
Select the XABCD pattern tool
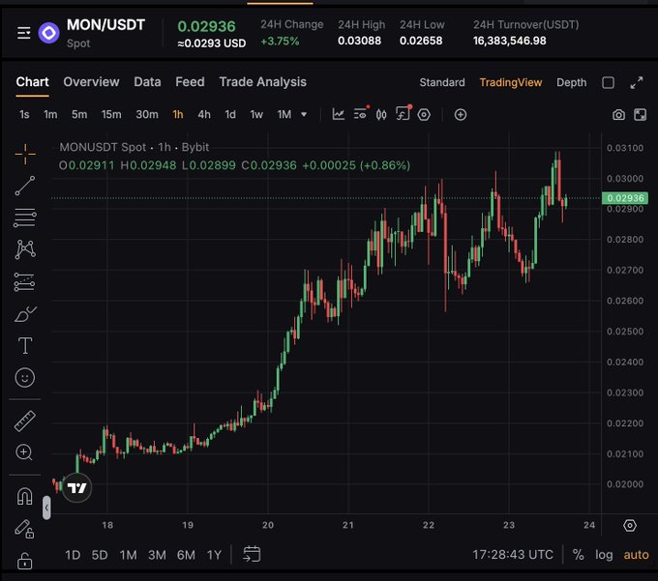[x=25, y=249]
